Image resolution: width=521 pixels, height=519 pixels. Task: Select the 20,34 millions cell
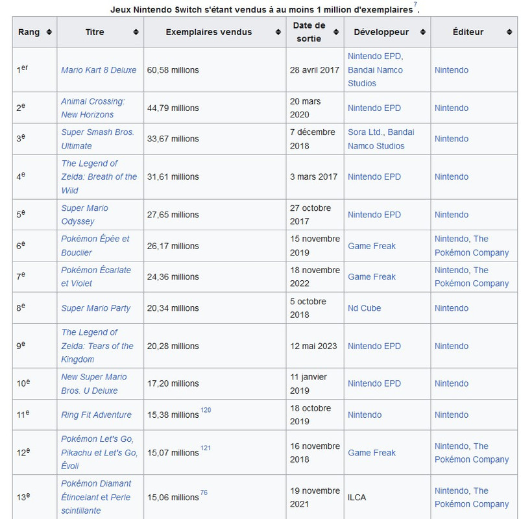tap(215, 308)
